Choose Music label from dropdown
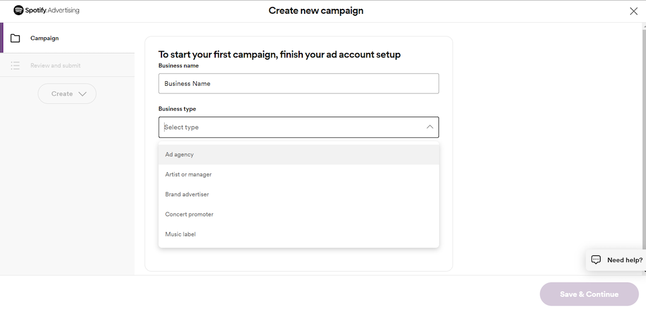The width and height of the screenshot is (646, 312). (x=298, y=234)
